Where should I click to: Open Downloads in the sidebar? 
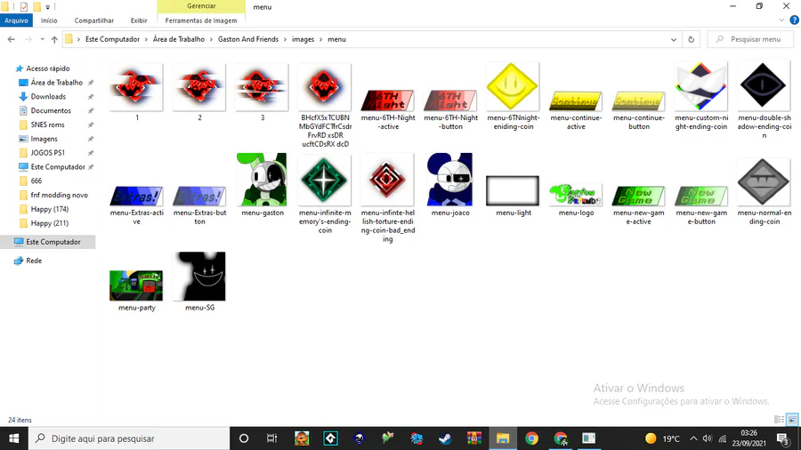48,96
